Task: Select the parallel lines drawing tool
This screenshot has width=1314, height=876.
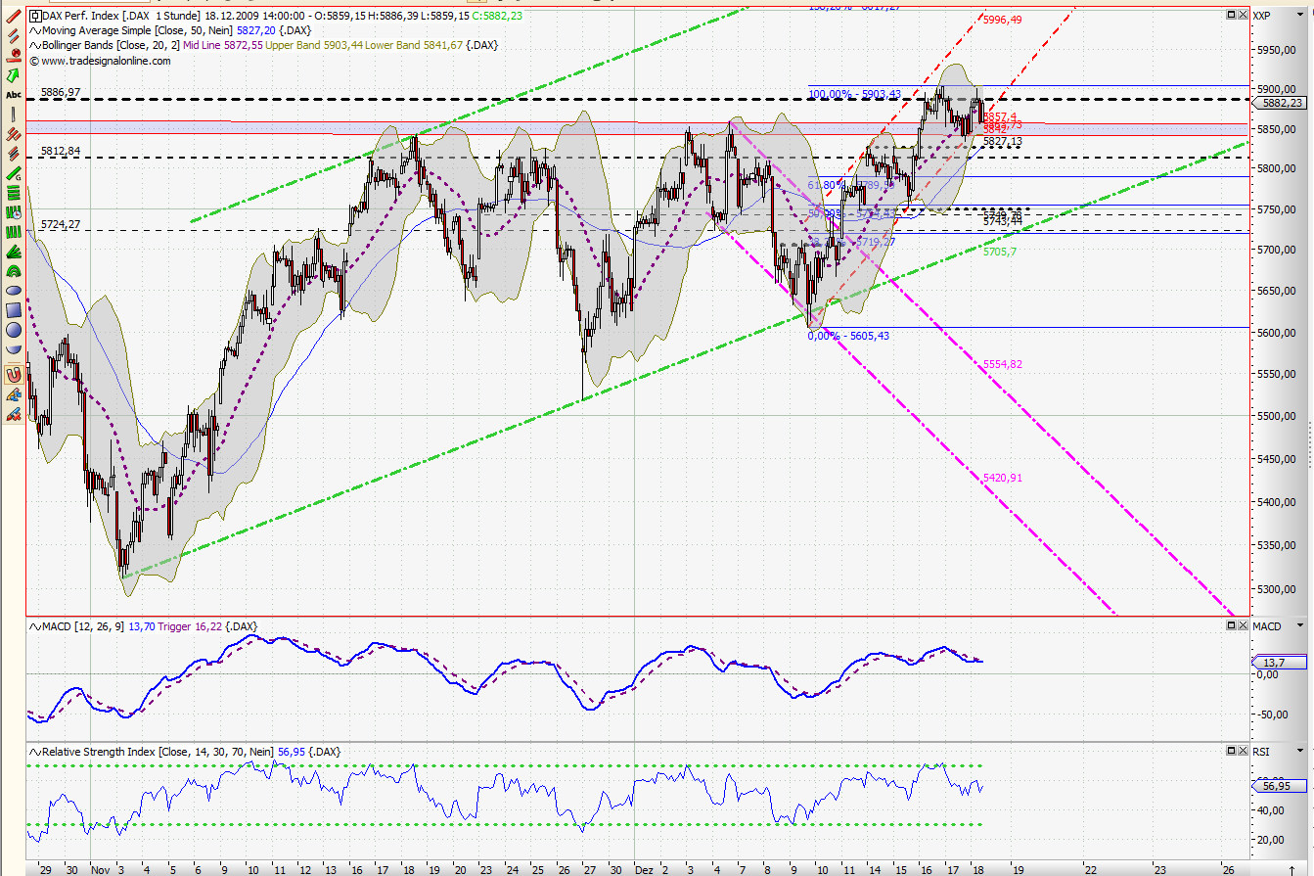Action: tap(12, 36)
